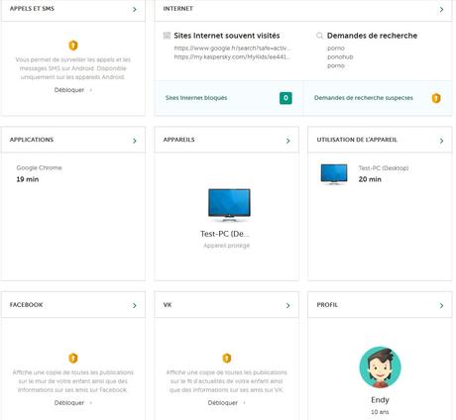Click the Endy profile name

(x=380, y=400)
